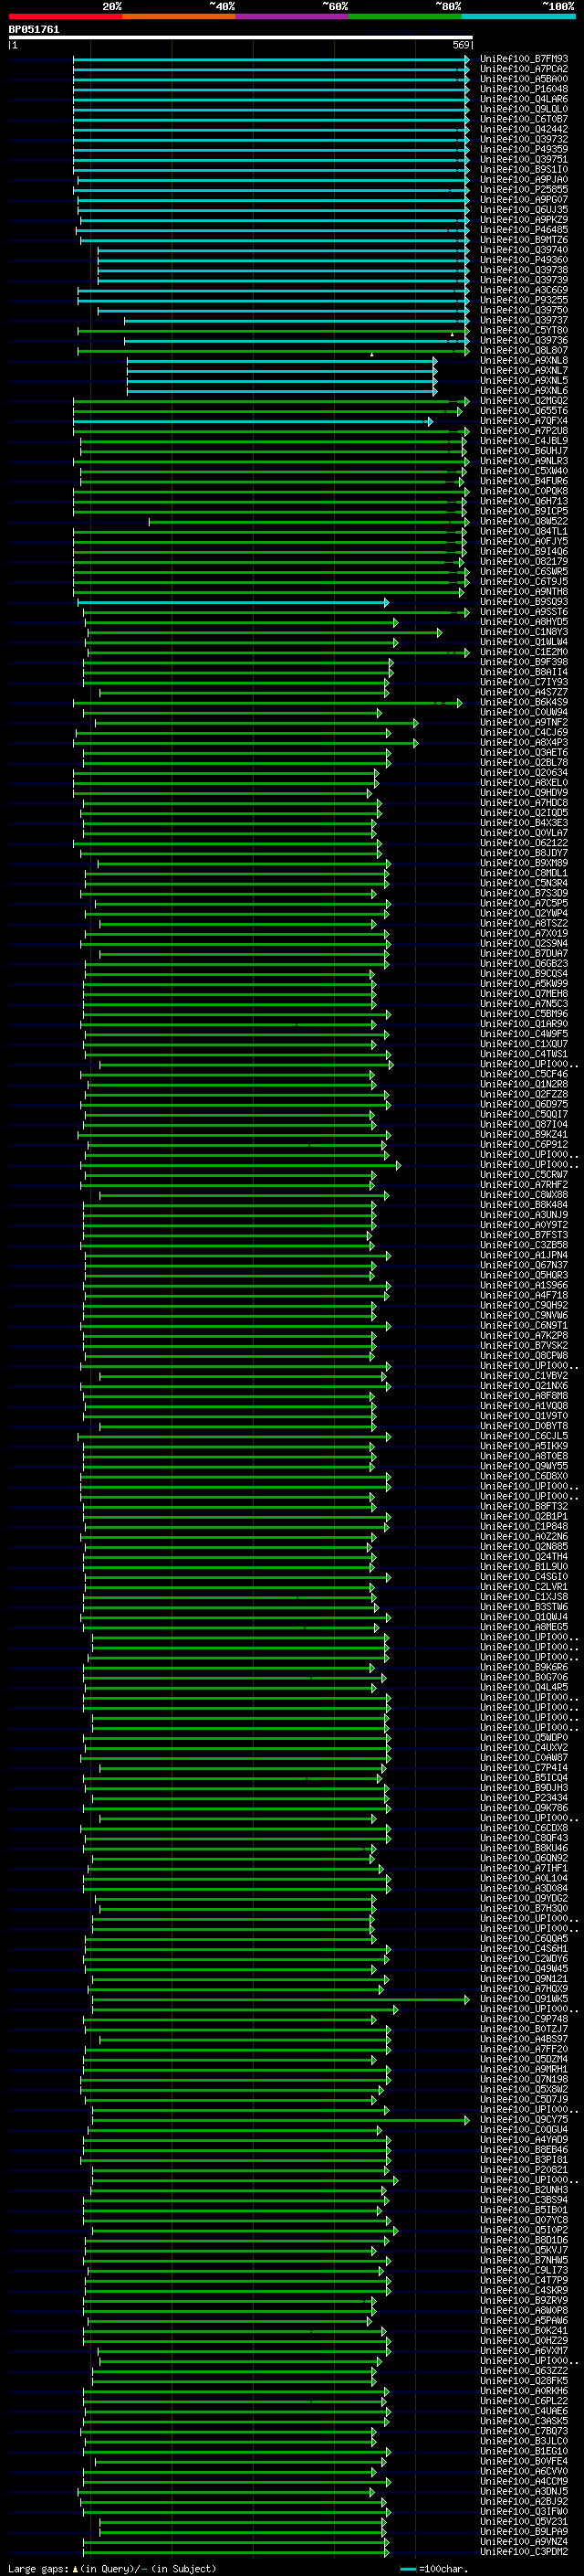Select the UniRef100_P93255 label

pyautogui.click(x=524, y=300)
